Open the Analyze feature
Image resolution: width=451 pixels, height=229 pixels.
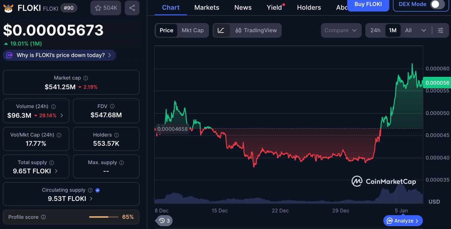[x=403, y=221]
